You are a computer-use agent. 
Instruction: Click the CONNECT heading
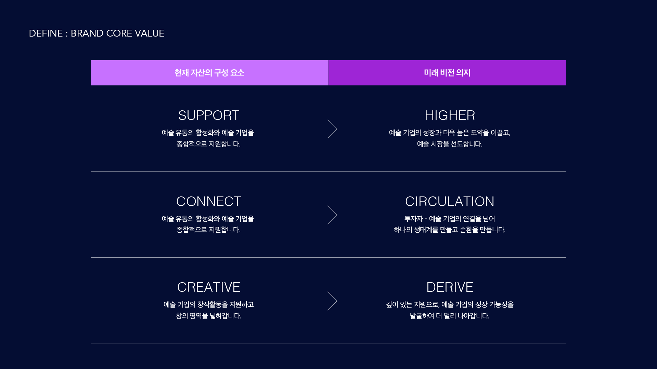pyautogui.click(x=209, y=202)
